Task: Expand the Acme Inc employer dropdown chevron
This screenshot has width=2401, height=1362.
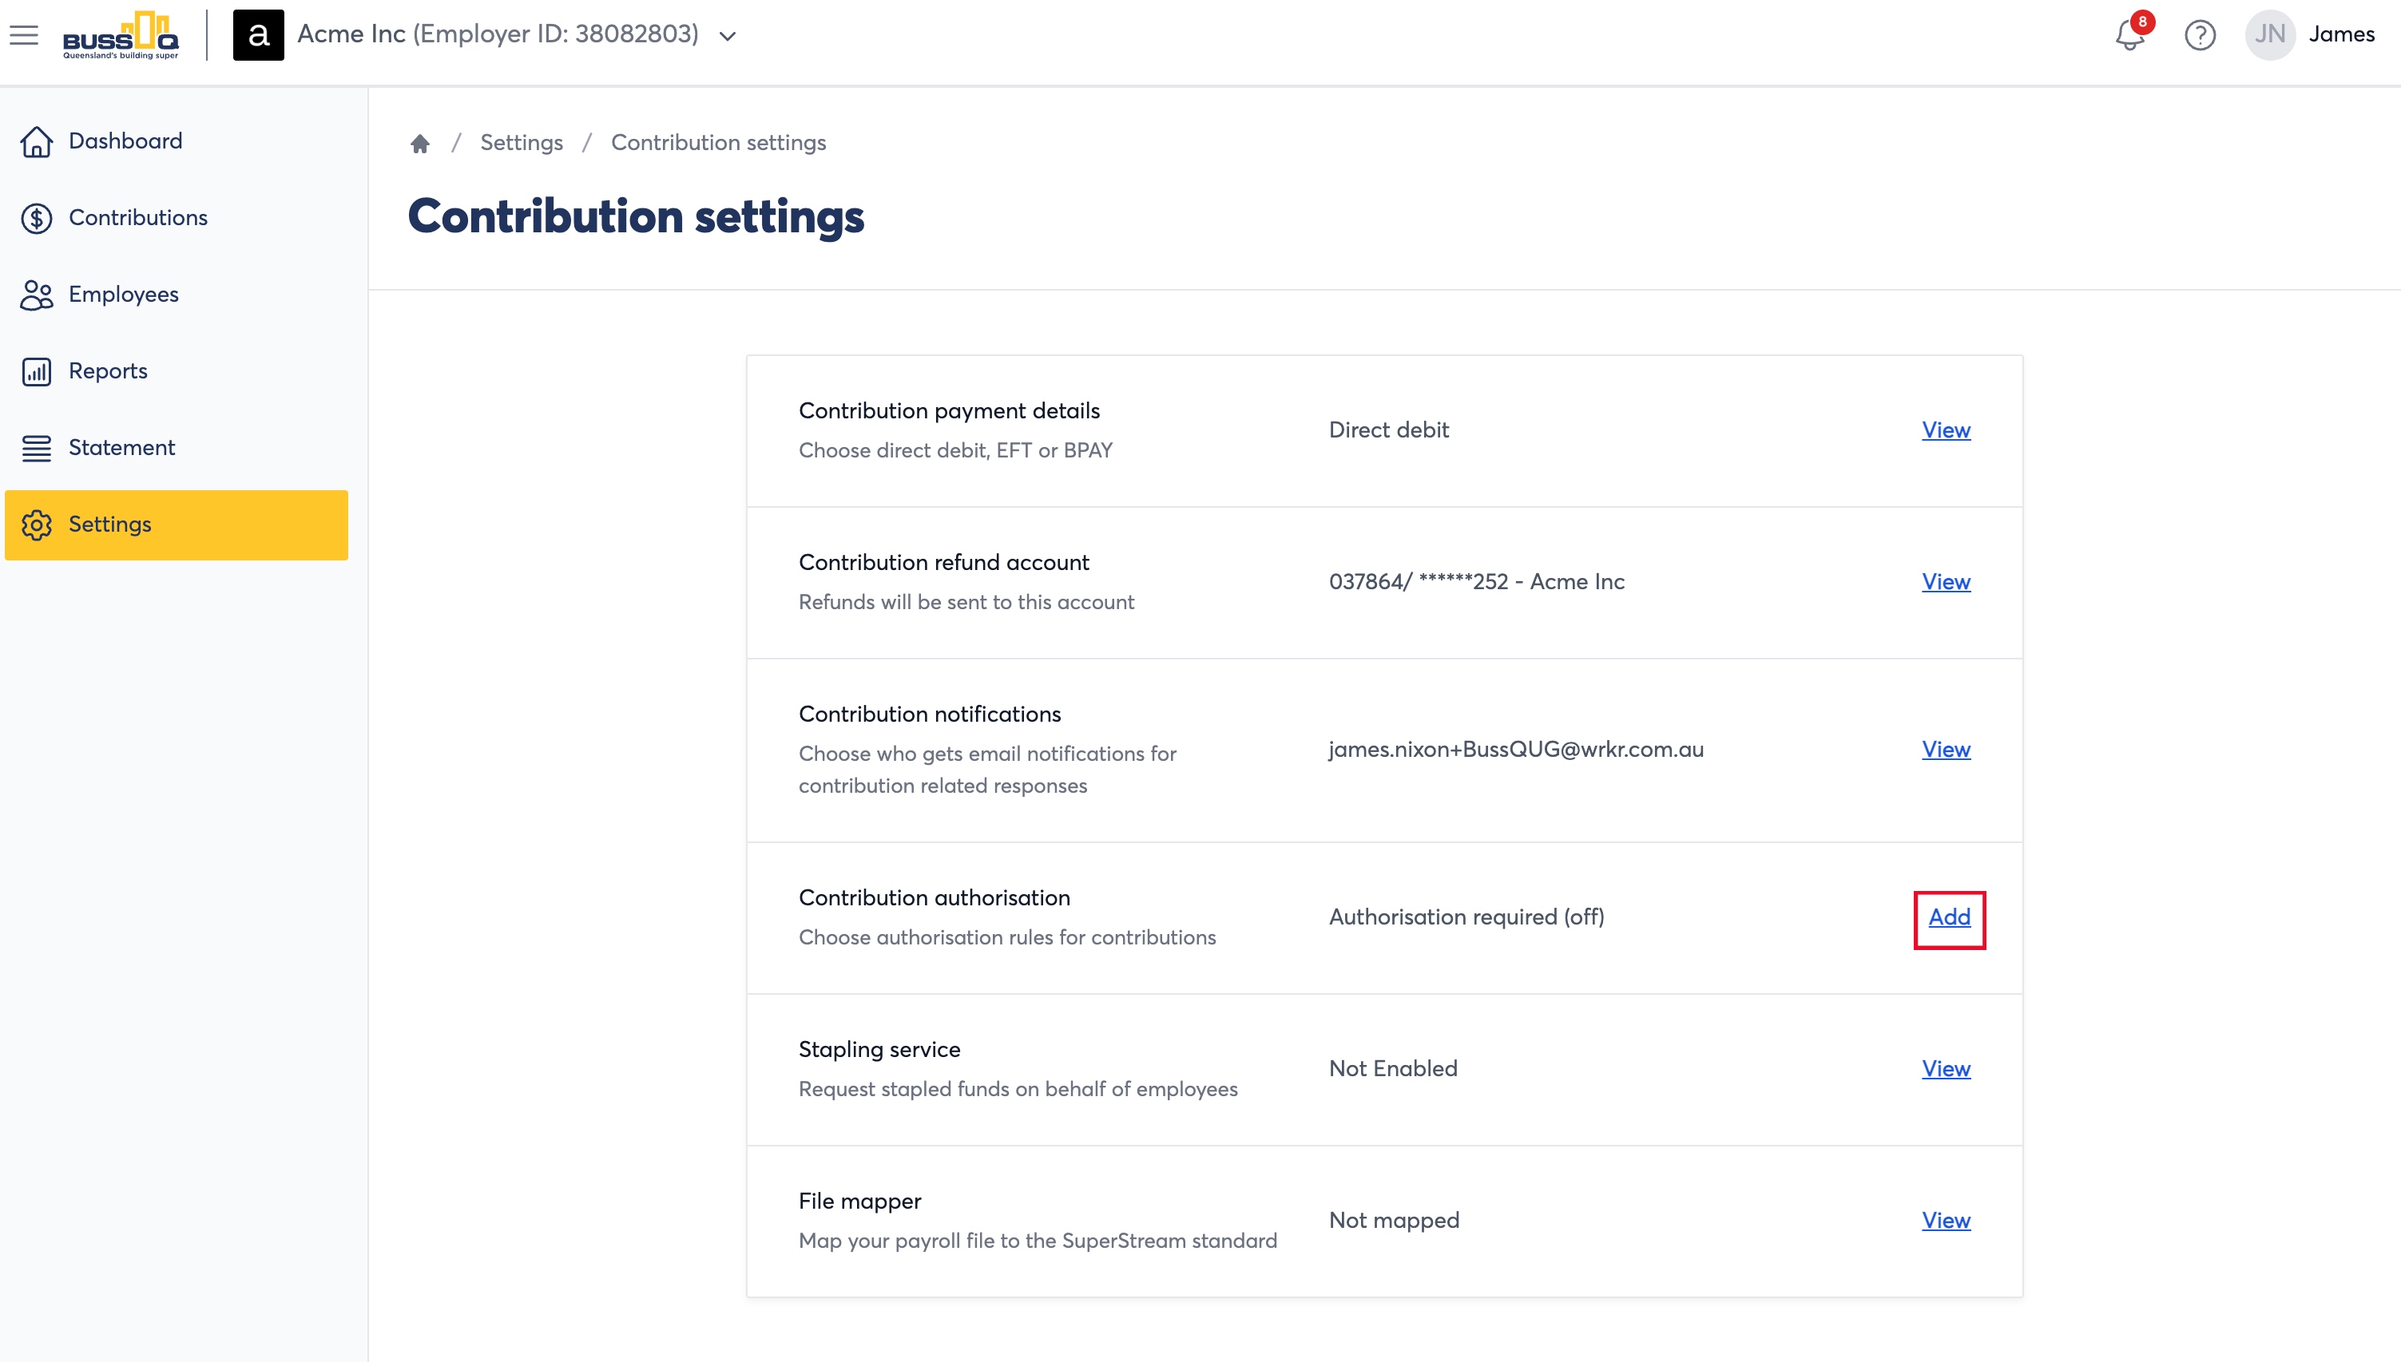Action: coord(727,37)
